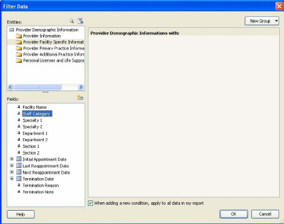Select the Provider Demographic Information entity icon

[x=11, y=30]
